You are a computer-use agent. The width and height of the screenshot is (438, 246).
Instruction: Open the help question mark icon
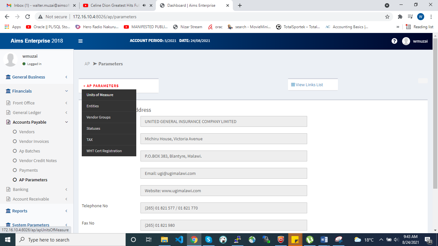coord(394,41)
